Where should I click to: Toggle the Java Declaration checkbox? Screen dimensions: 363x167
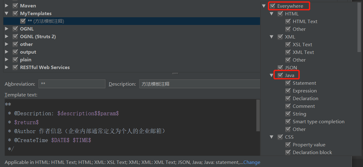click(x=288, y=98)
